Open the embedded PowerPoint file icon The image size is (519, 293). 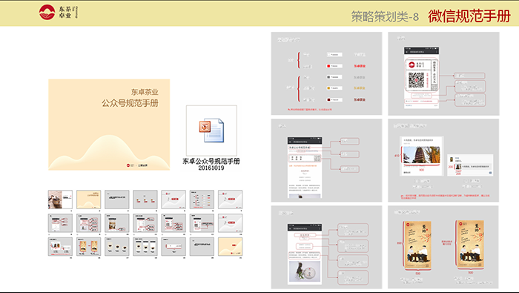tap(211, 131)
